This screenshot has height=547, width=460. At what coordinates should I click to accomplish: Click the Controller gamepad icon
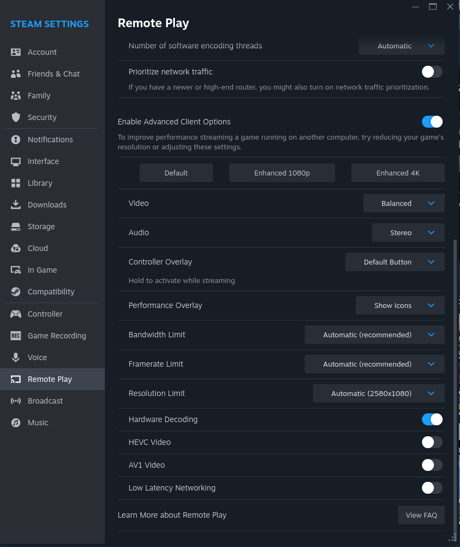tap(16, 314)
